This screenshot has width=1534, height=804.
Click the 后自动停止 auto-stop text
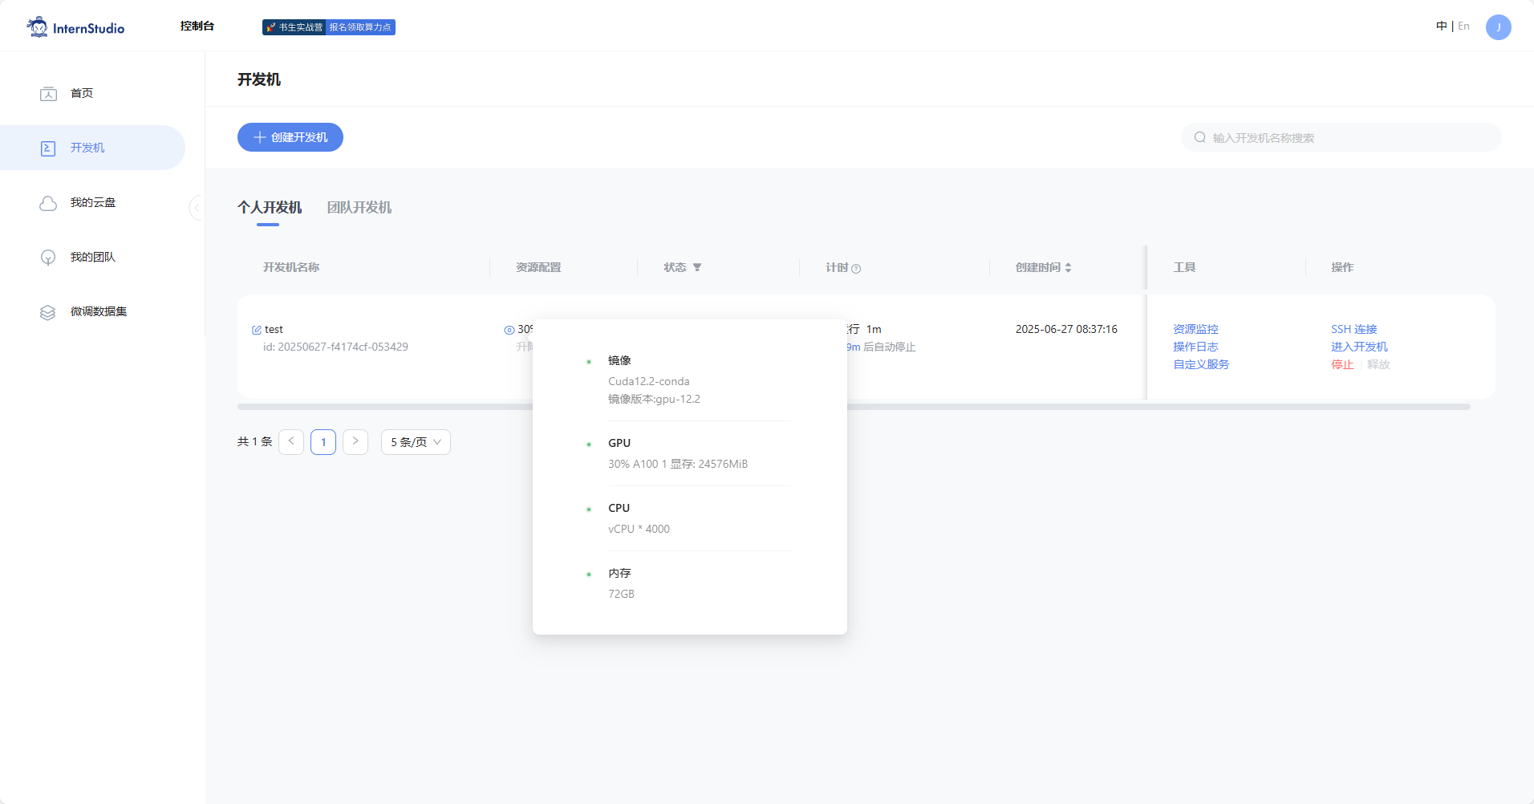pos(889,347)
